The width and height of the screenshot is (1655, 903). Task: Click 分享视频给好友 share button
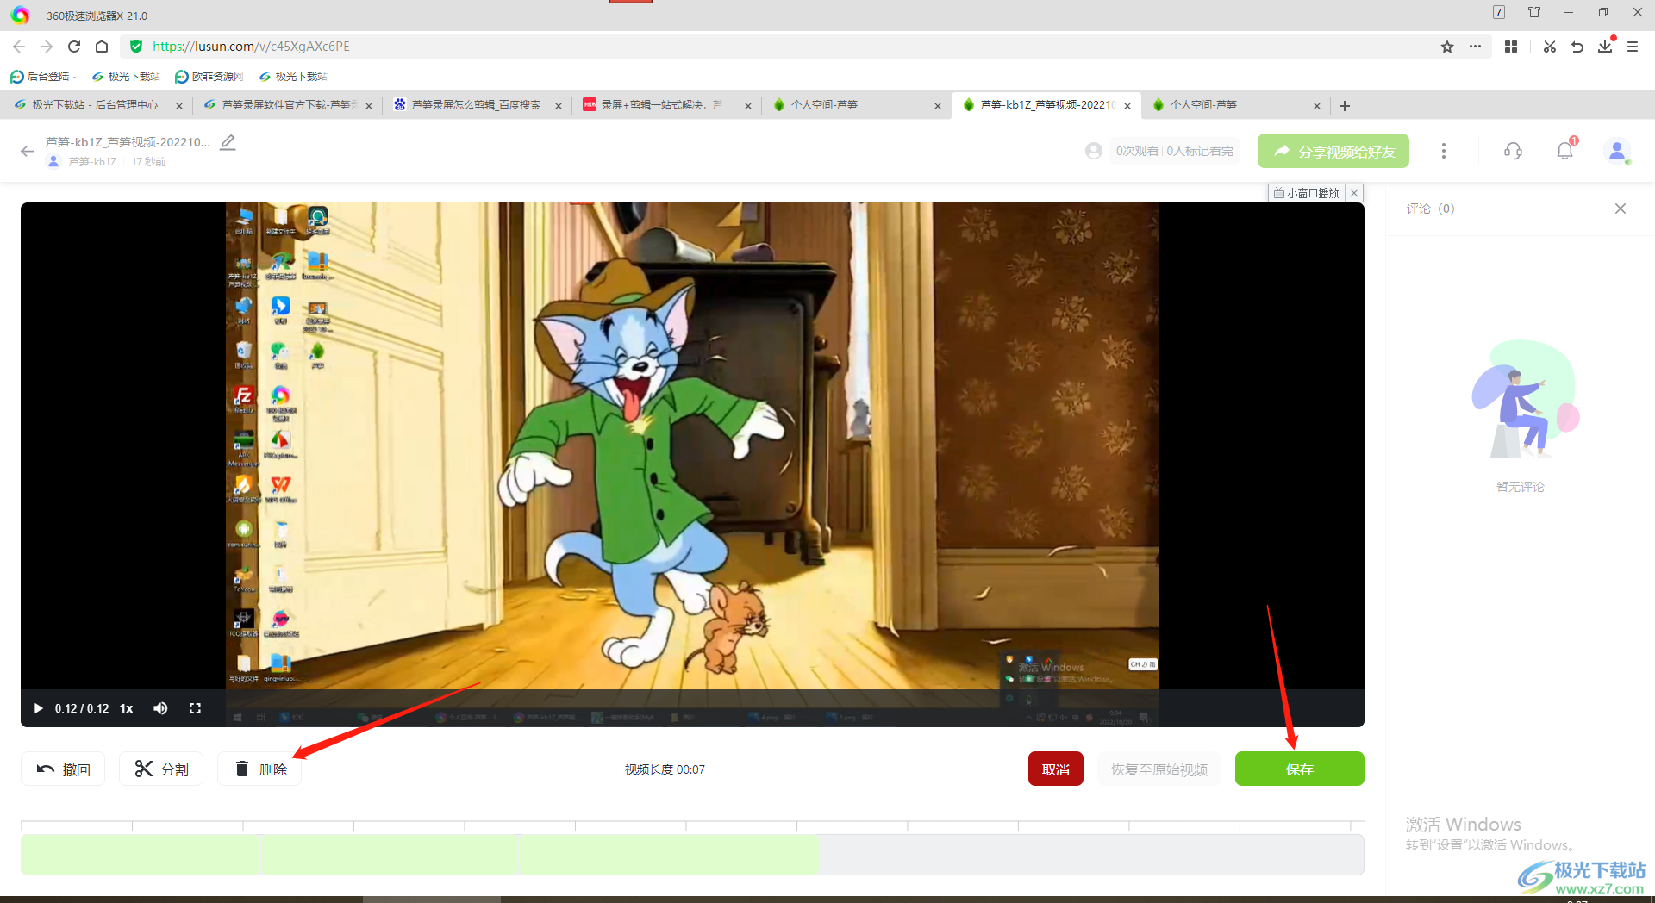point(1333,151)
